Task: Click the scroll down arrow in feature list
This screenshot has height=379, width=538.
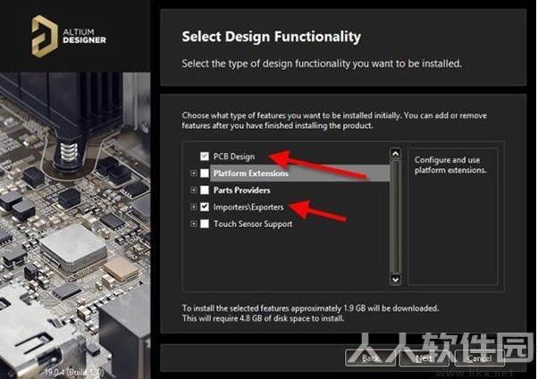Action: tap(395, 280)
